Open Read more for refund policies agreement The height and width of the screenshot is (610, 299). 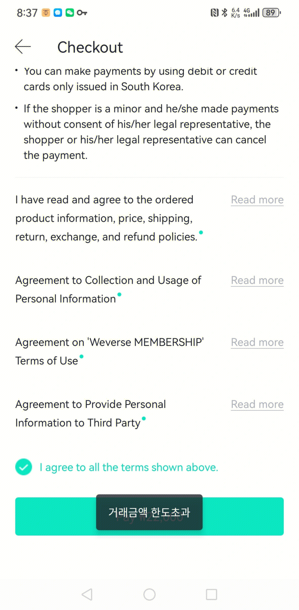click(x=257, y=200)
